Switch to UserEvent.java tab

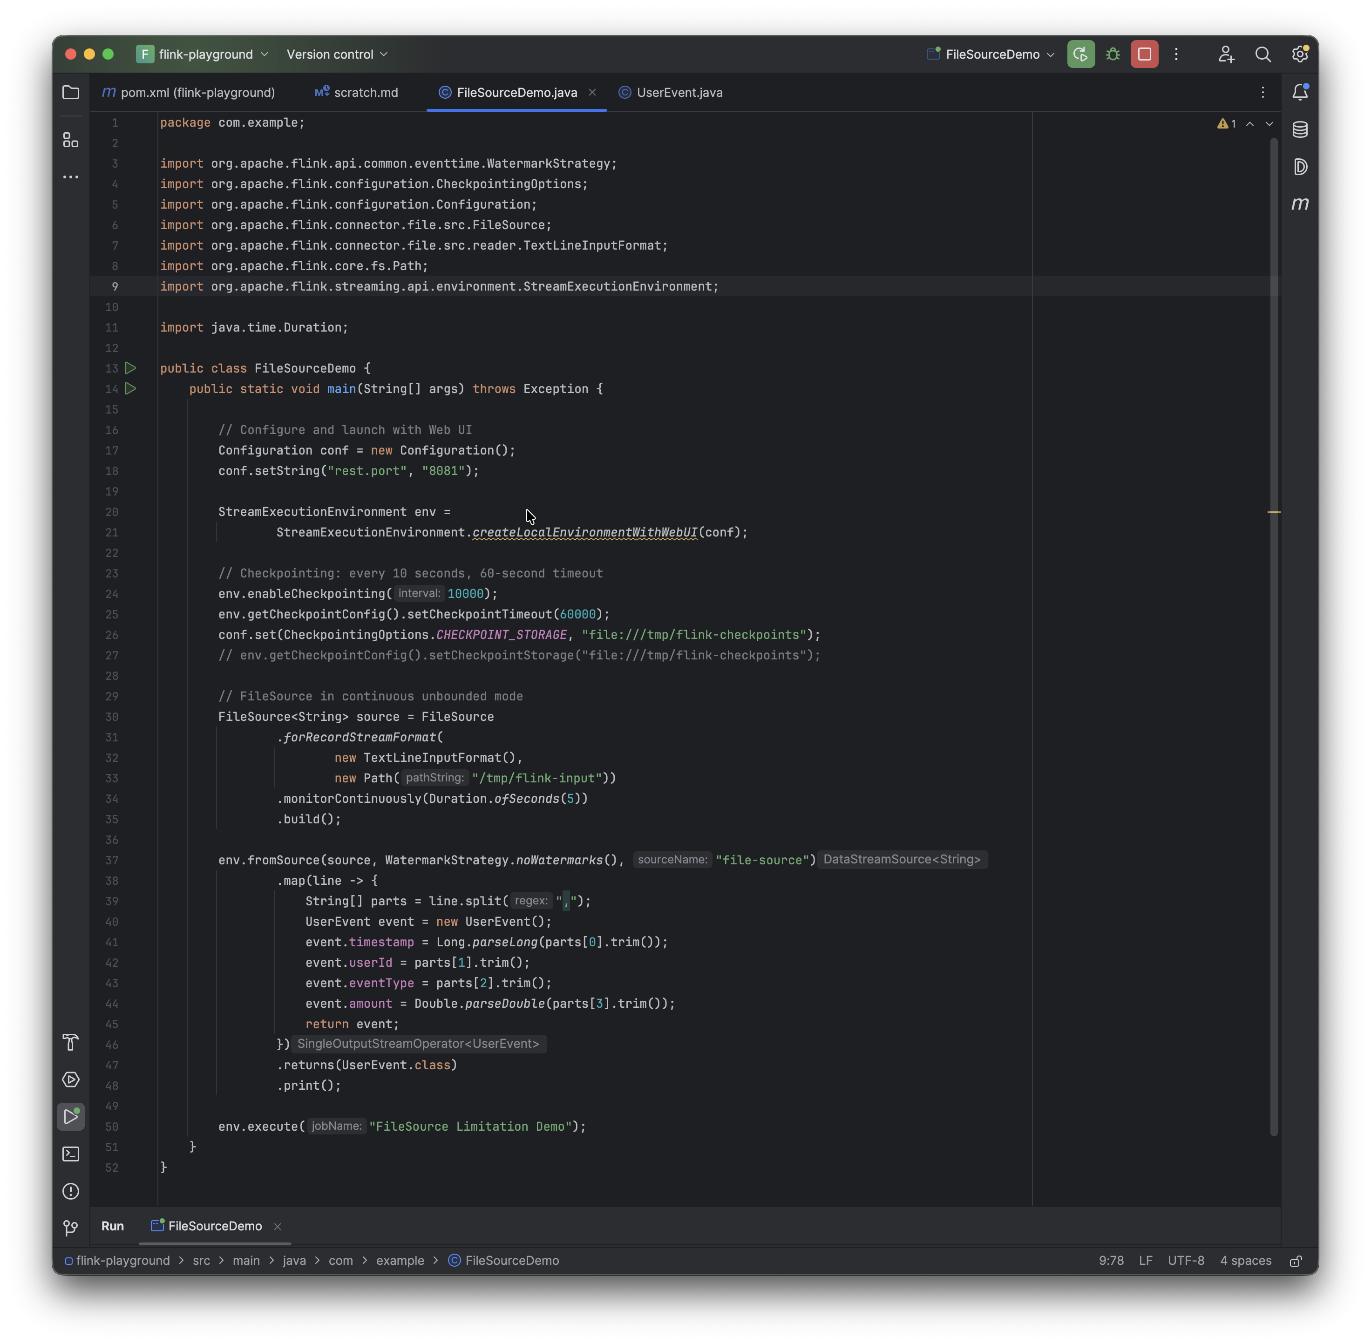point(671,93)
